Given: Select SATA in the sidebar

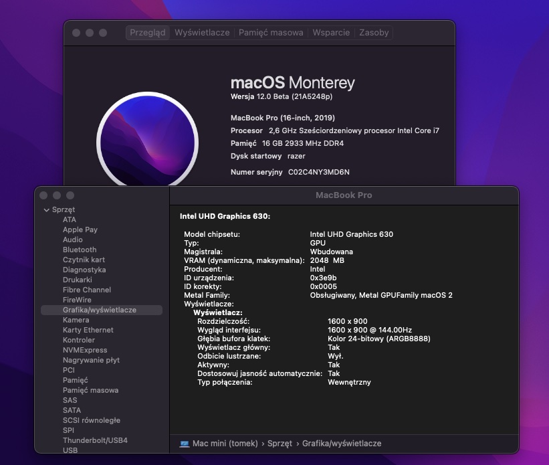Looking at the screenshot, I should coord(72,410).
